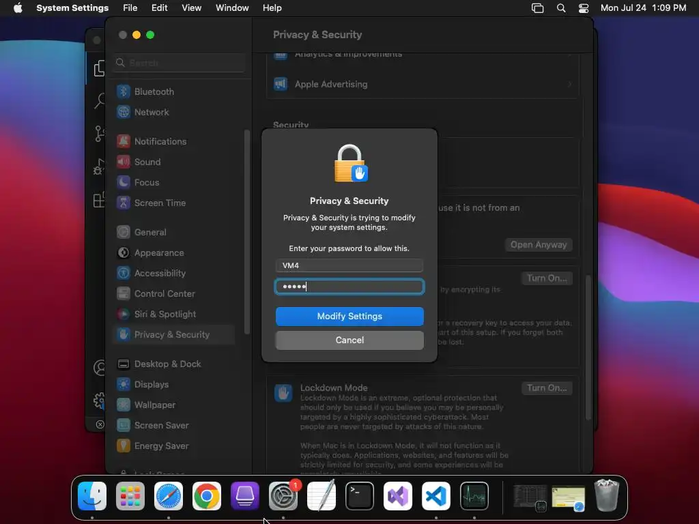The width and height of the screenshot is (699, 524).
Task: Open Terminal from the Dock
Action: pyautogui.click(x=360, y=496)
